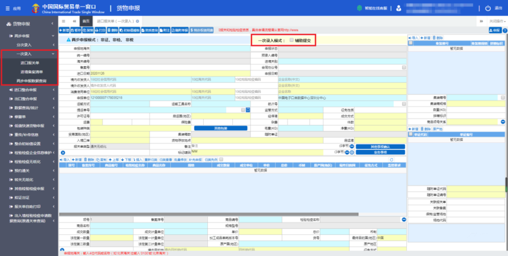
Task: Click the 暂存 save-draft toolbar icon
Action: point(76,30)
